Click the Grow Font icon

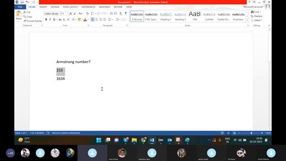tap(71, 13)
